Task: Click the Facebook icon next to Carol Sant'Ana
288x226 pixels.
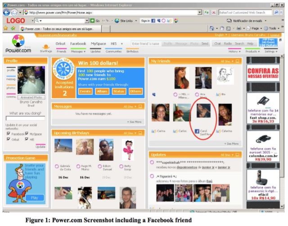Action: coord(197,131)
